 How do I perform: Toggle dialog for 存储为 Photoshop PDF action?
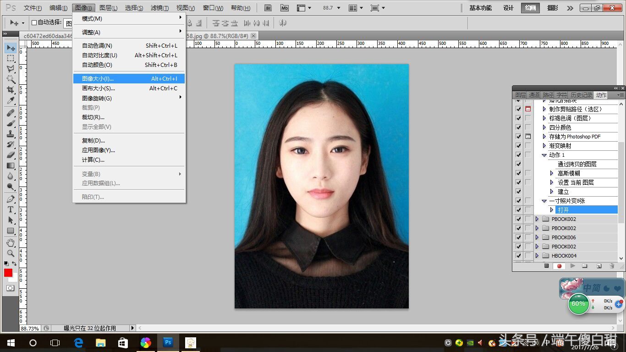coord(528,137)
